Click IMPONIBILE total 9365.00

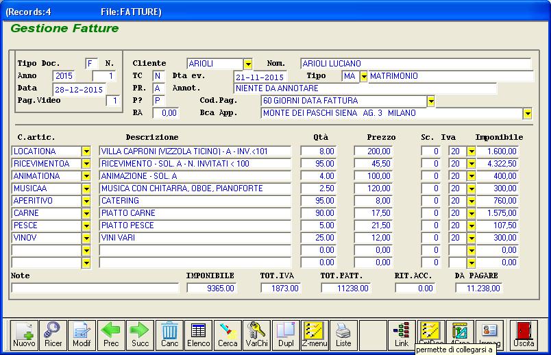(212, 289)
